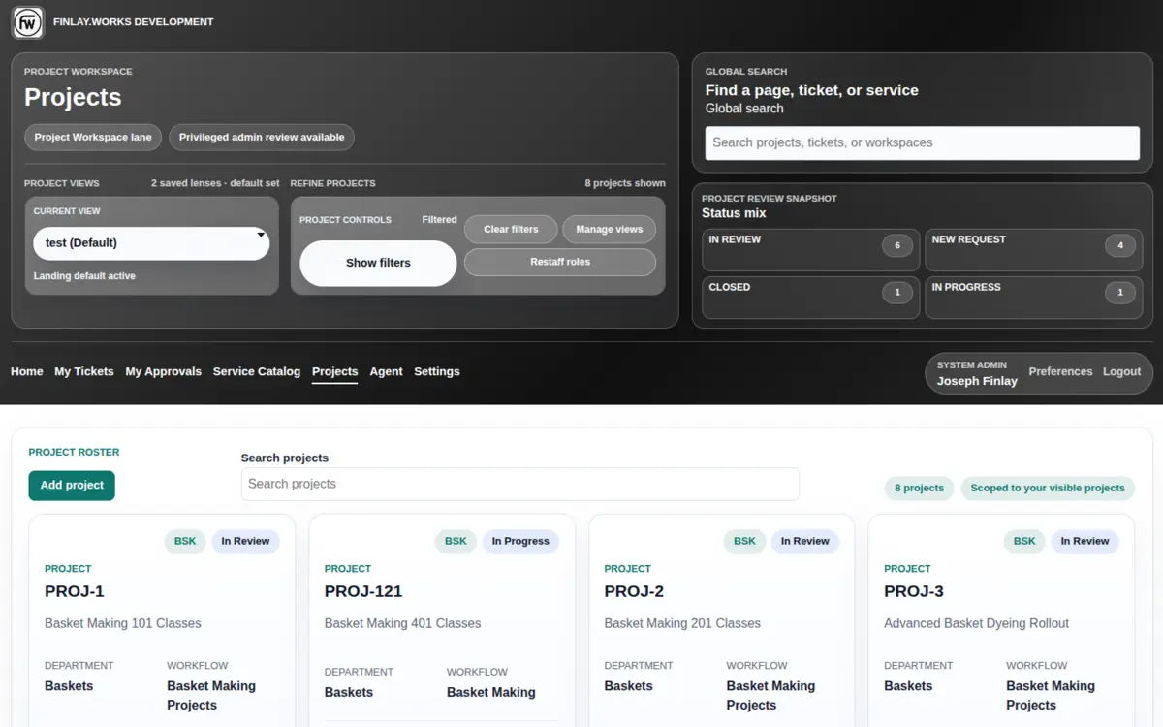Open My Approvals in navigation
This screenshot has height=727, width=1163.
coord(163,371)
